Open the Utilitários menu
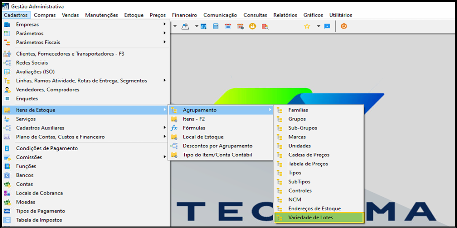 [x=341, y=15]
